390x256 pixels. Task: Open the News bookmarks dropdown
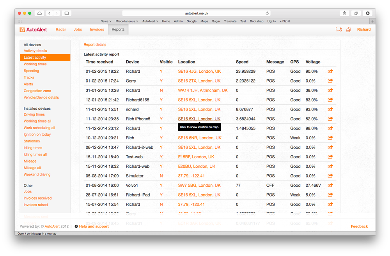(106, 21)
